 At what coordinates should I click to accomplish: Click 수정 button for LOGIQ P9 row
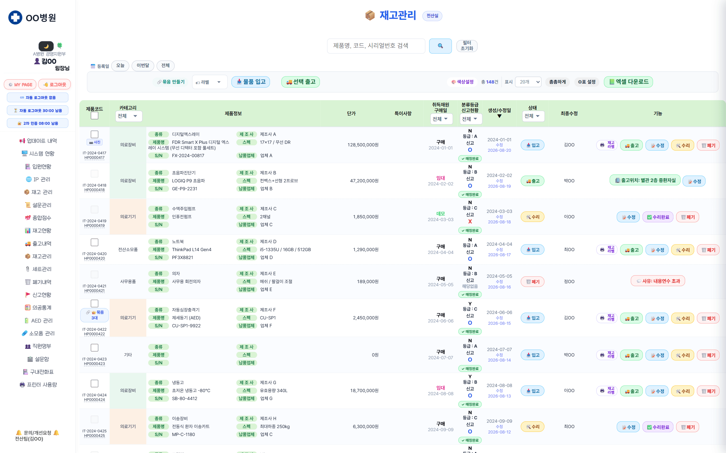click(x=694, y=181)
